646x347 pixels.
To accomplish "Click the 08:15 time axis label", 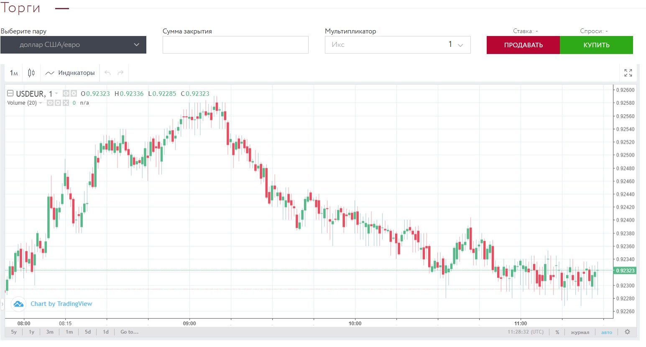I will tap(65, 324).
